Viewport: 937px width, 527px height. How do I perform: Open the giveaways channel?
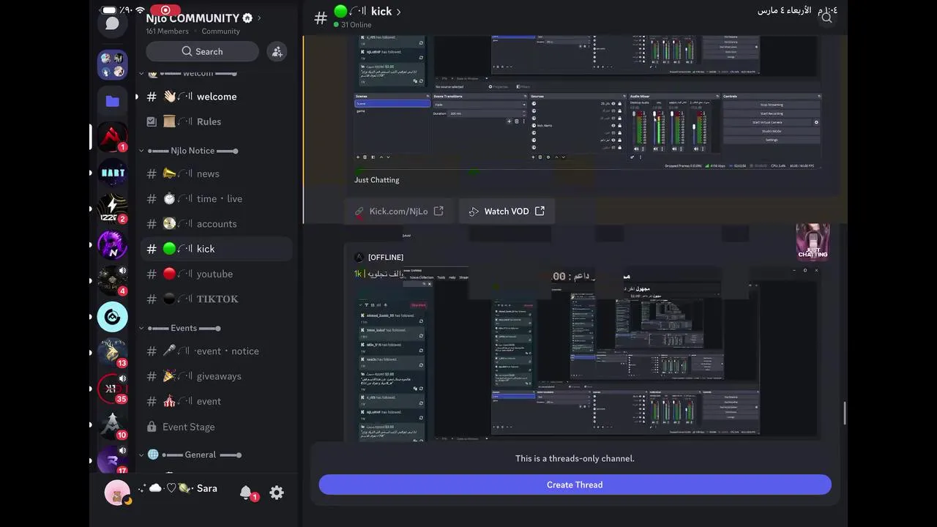click(216, 376)
